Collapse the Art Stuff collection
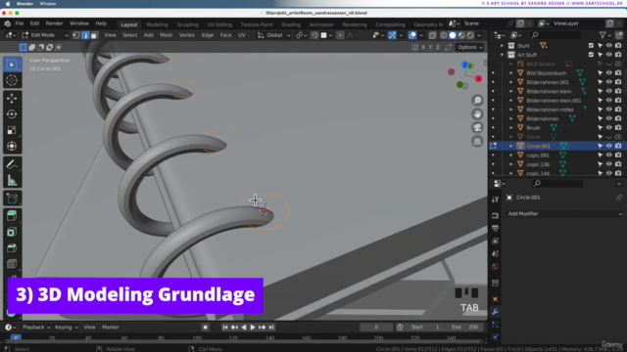Screen dimensions: 627x352 coord(502,55)
